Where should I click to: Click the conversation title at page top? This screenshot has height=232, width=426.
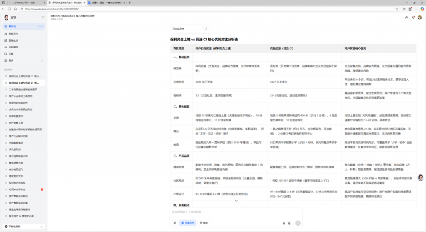[x=72, y=16]
